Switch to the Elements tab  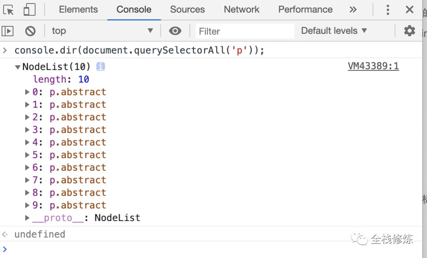[x=78, y=10]
